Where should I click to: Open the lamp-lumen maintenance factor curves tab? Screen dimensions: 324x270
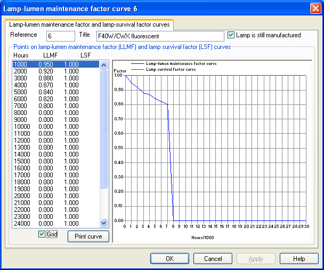click(90, 24)
